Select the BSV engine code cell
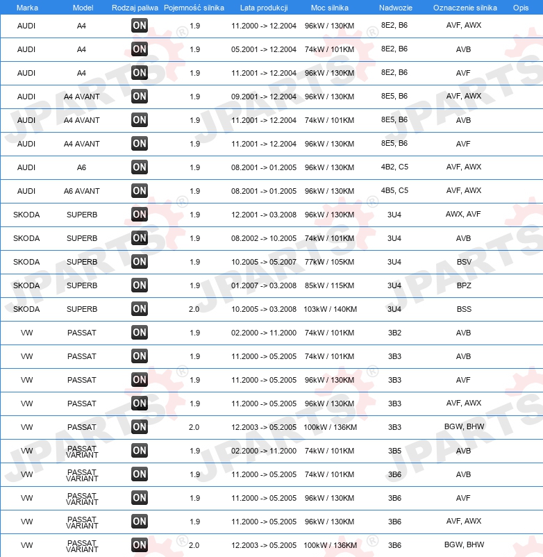543x557 pixels. pyautogui.click(x=464, y=262)
